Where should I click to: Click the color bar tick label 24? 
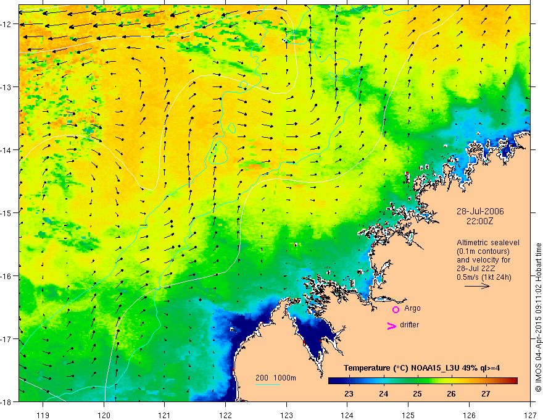pos(383,394)
